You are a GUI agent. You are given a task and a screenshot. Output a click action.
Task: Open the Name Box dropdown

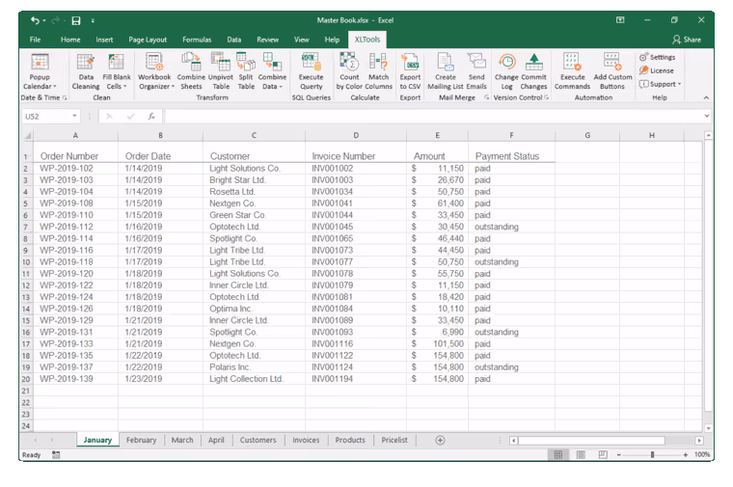[74, 116]
